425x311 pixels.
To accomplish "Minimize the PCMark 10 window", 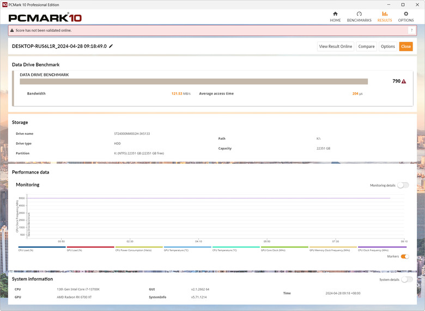I will click(388, 4).
